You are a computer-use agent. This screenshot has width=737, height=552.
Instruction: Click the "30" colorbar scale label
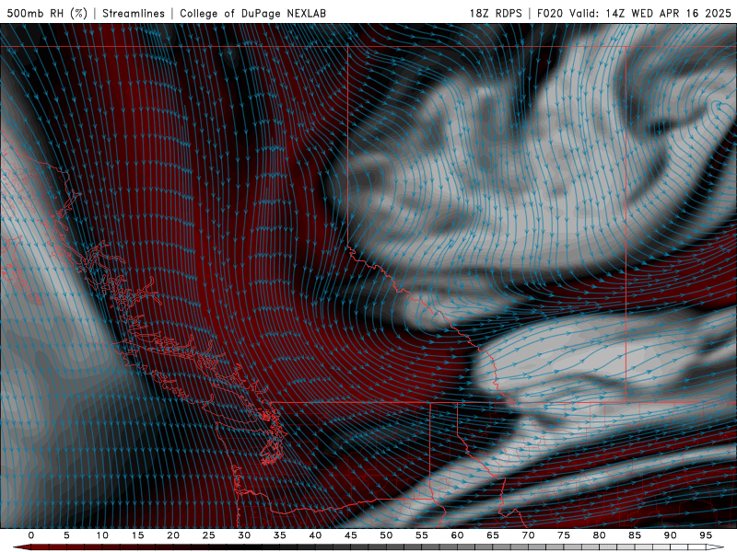point(244,535)
